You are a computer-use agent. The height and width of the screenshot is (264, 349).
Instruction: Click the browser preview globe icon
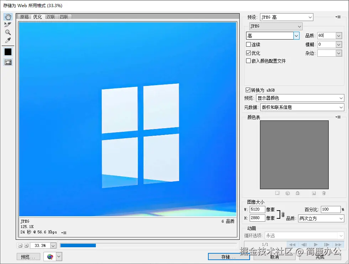(50, 257)
